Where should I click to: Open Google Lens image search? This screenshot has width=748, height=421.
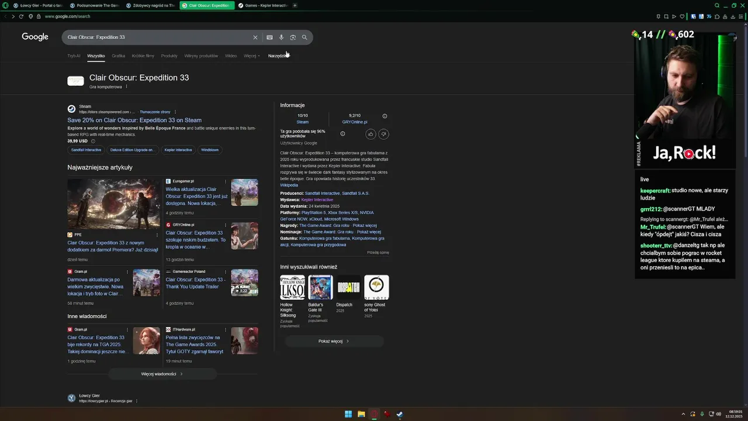pos(293,37)
